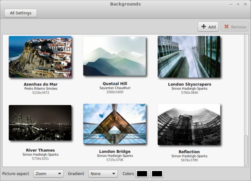Click the Quetzal Hill title label
This screenshot has height=181, width=251.
[115, 84]
